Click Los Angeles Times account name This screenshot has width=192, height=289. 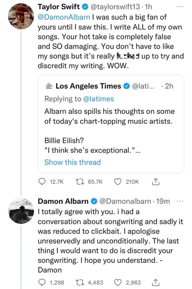[88, 86]
